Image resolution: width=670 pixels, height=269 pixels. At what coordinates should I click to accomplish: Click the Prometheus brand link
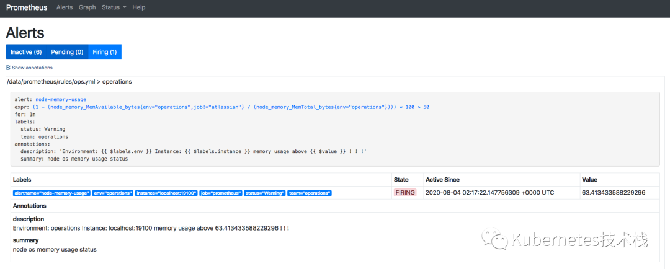(x=27, y=7)
